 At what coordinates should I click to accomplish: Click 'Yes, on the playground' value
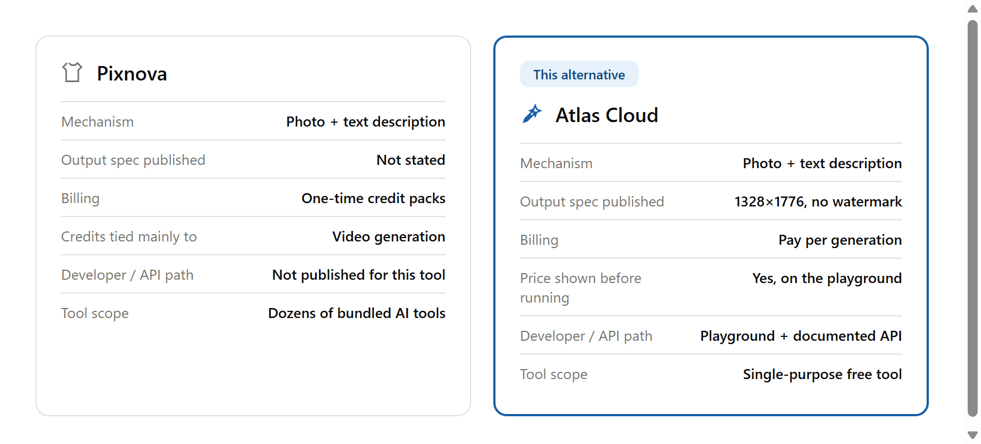pos(827,278)
